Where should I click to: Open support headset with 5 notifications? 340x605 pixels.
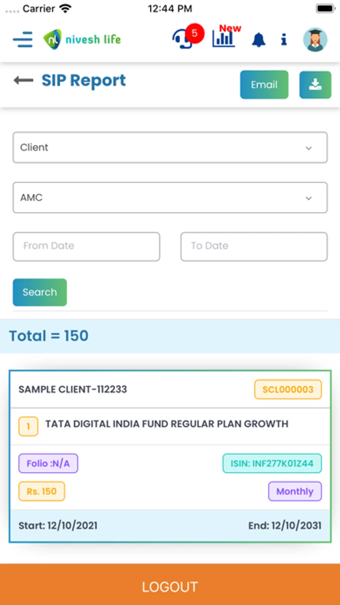[184, 39]
